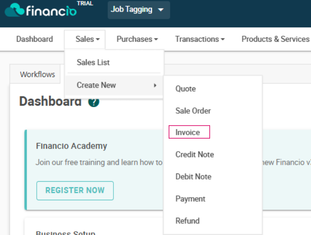This screenshot has height=235, width=311.
Task: Expand the Create New submenu
Action: tap(114, 85)
